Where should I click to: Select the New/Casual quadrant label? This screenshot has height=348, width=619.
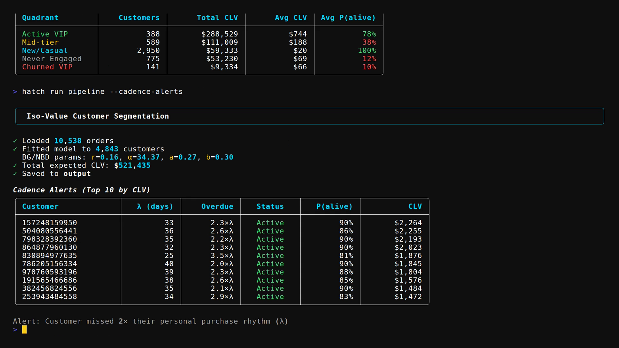click(x=45, y=51)
